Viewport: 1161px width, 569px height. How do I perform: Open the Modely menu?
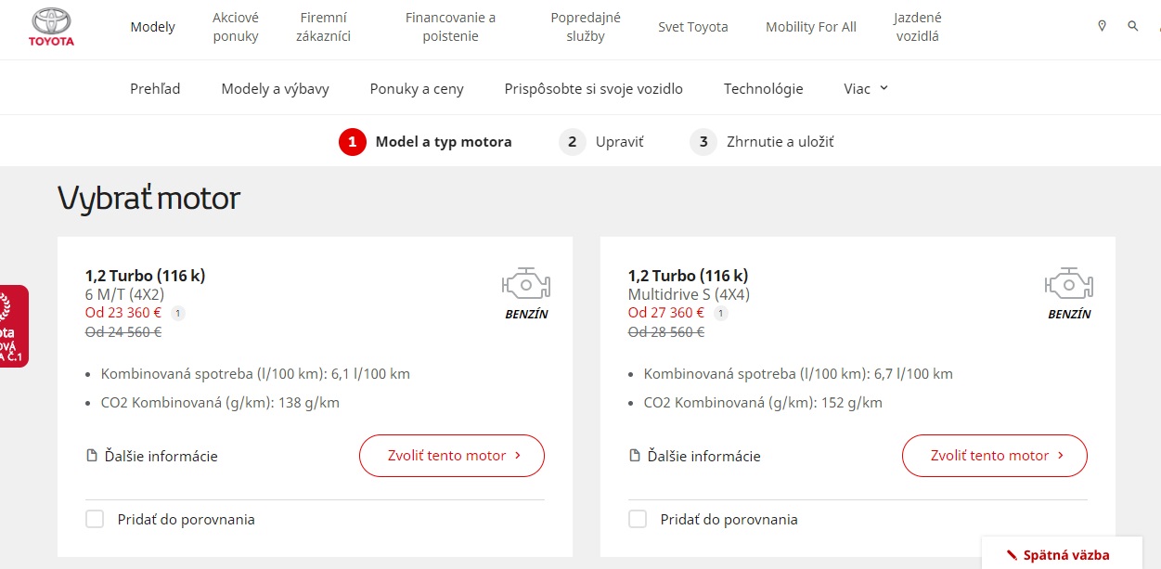point(152,27)
